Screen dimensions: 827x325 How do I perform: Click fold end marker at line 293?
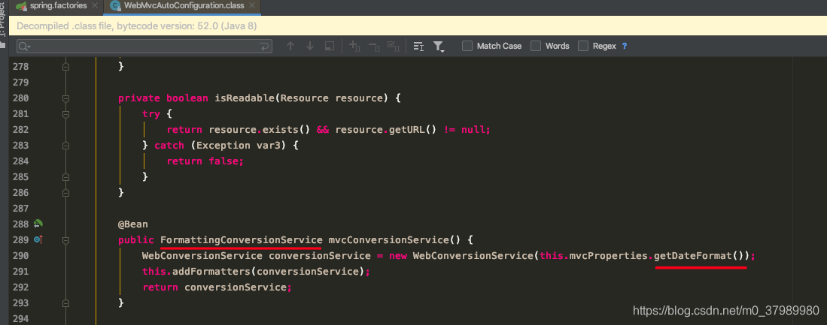point(66,303)
